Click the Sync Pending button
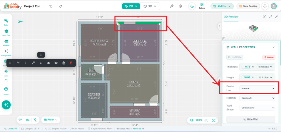 [x=248, y=6]
